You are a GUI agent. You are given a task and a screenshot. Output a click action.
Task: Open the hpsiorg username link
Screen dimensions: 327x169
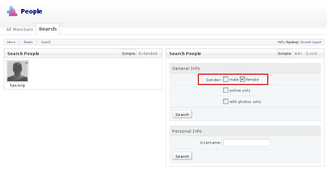[x=17, y=85]
